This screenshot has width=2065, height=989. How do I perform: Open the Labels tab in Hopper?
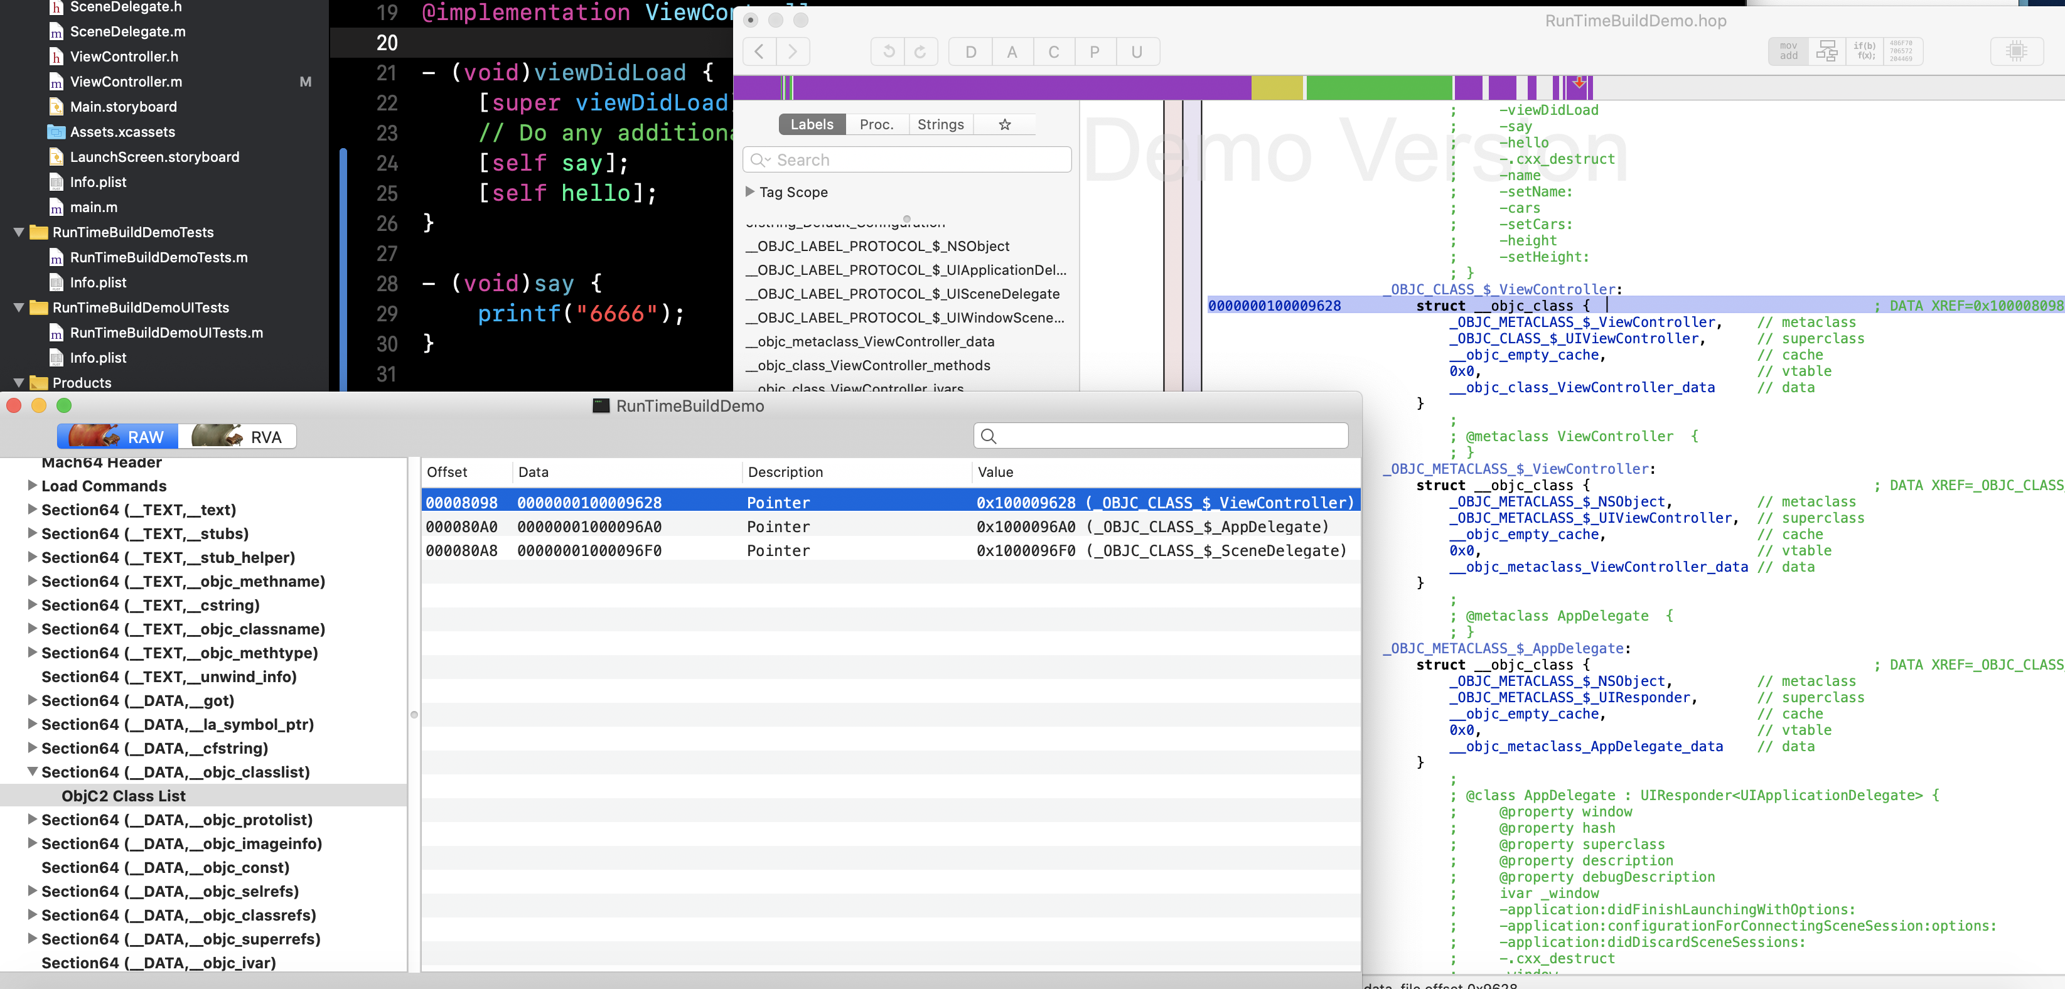tap(812, 124)
